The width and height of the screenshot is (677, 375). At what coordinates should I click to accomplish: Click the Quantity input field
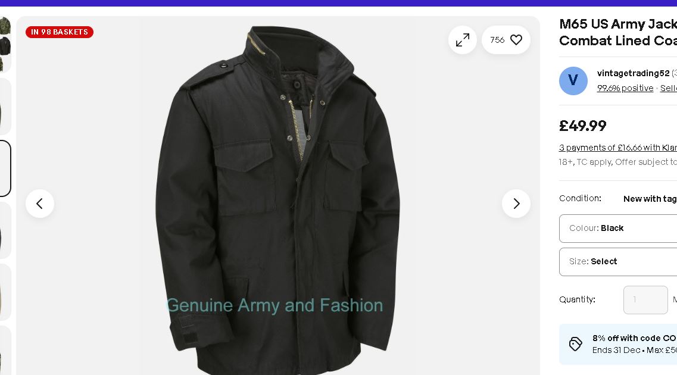pos(645,299)
